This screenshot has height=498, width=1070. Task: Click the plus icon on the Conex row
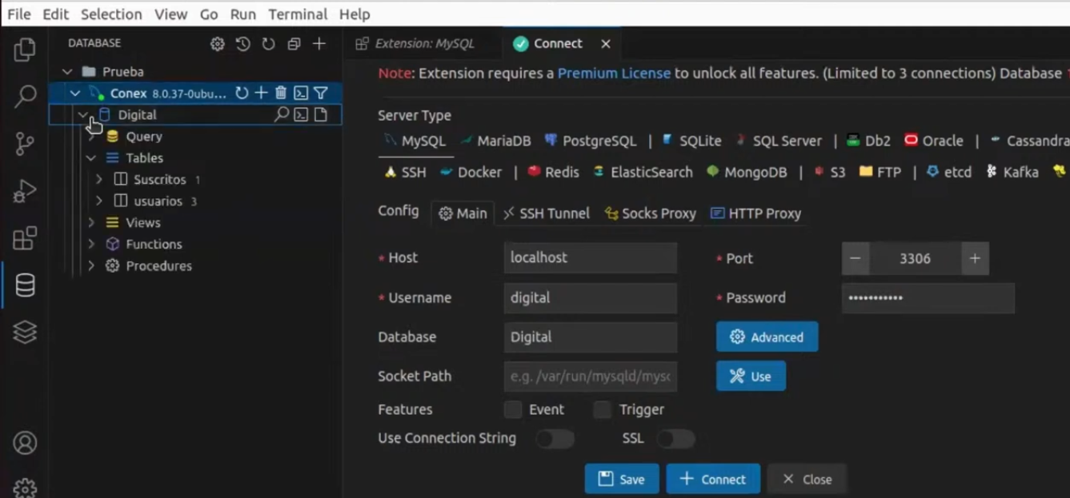click(x=261, y=94)
